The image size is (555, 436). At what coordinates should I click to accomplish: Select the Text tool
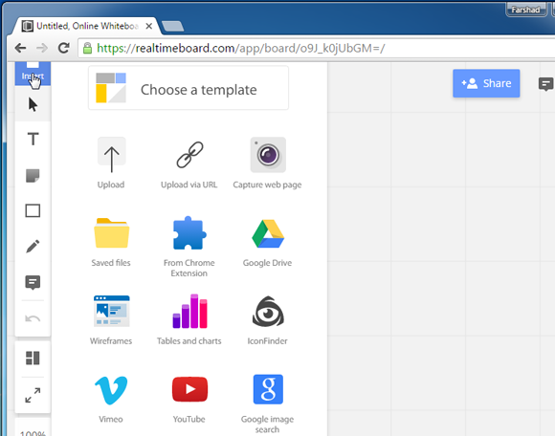(x=33, y=139)
